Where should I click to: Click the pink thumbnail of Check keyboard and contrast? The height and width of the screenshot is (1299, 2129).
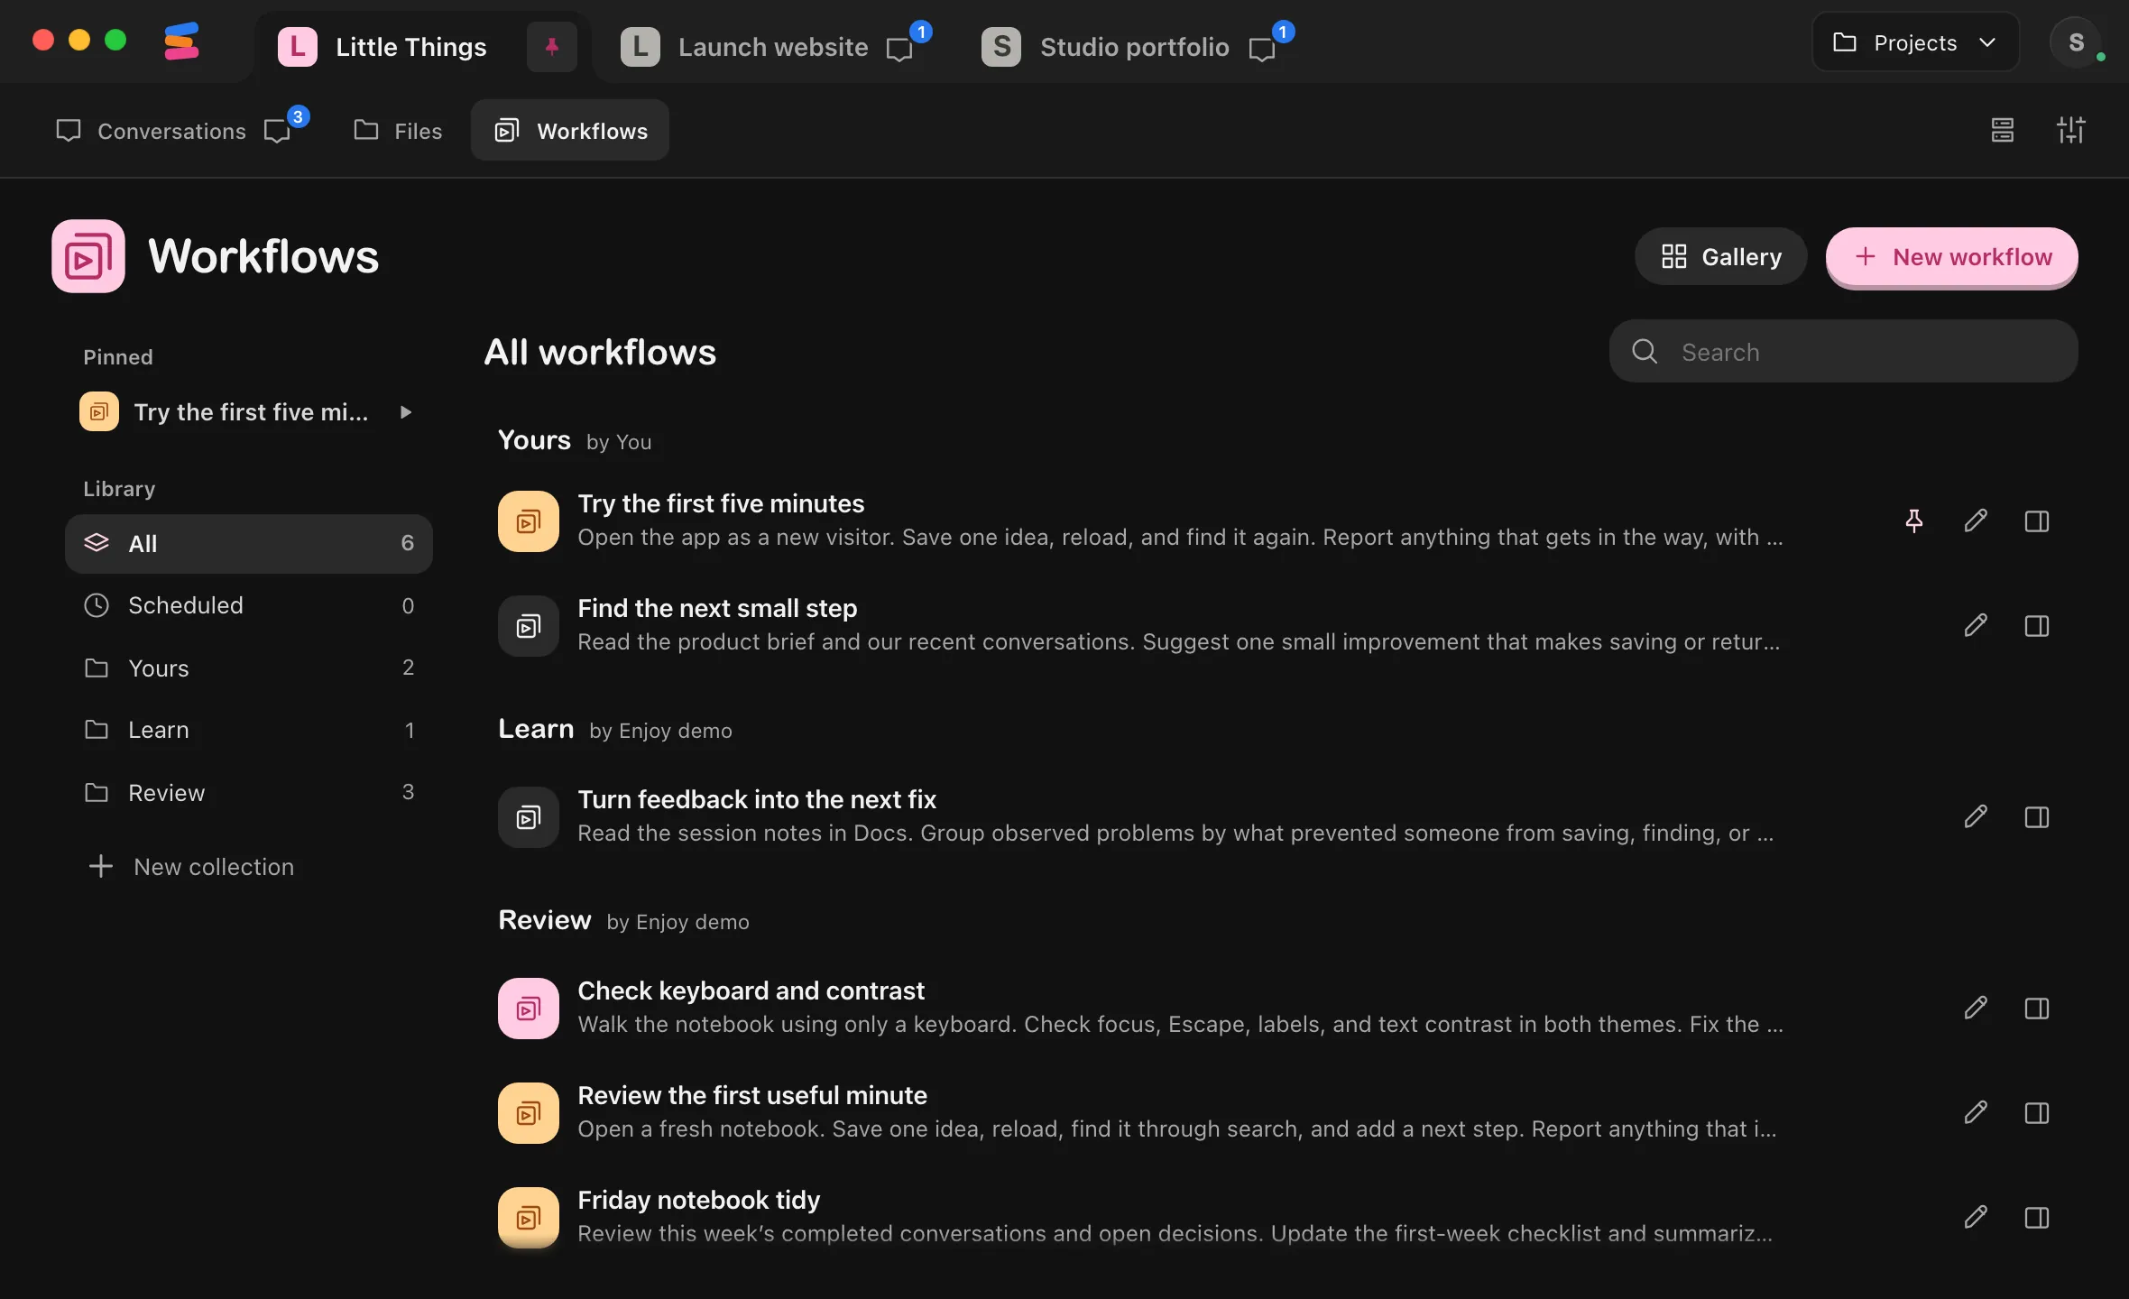tap(529, 1009)
